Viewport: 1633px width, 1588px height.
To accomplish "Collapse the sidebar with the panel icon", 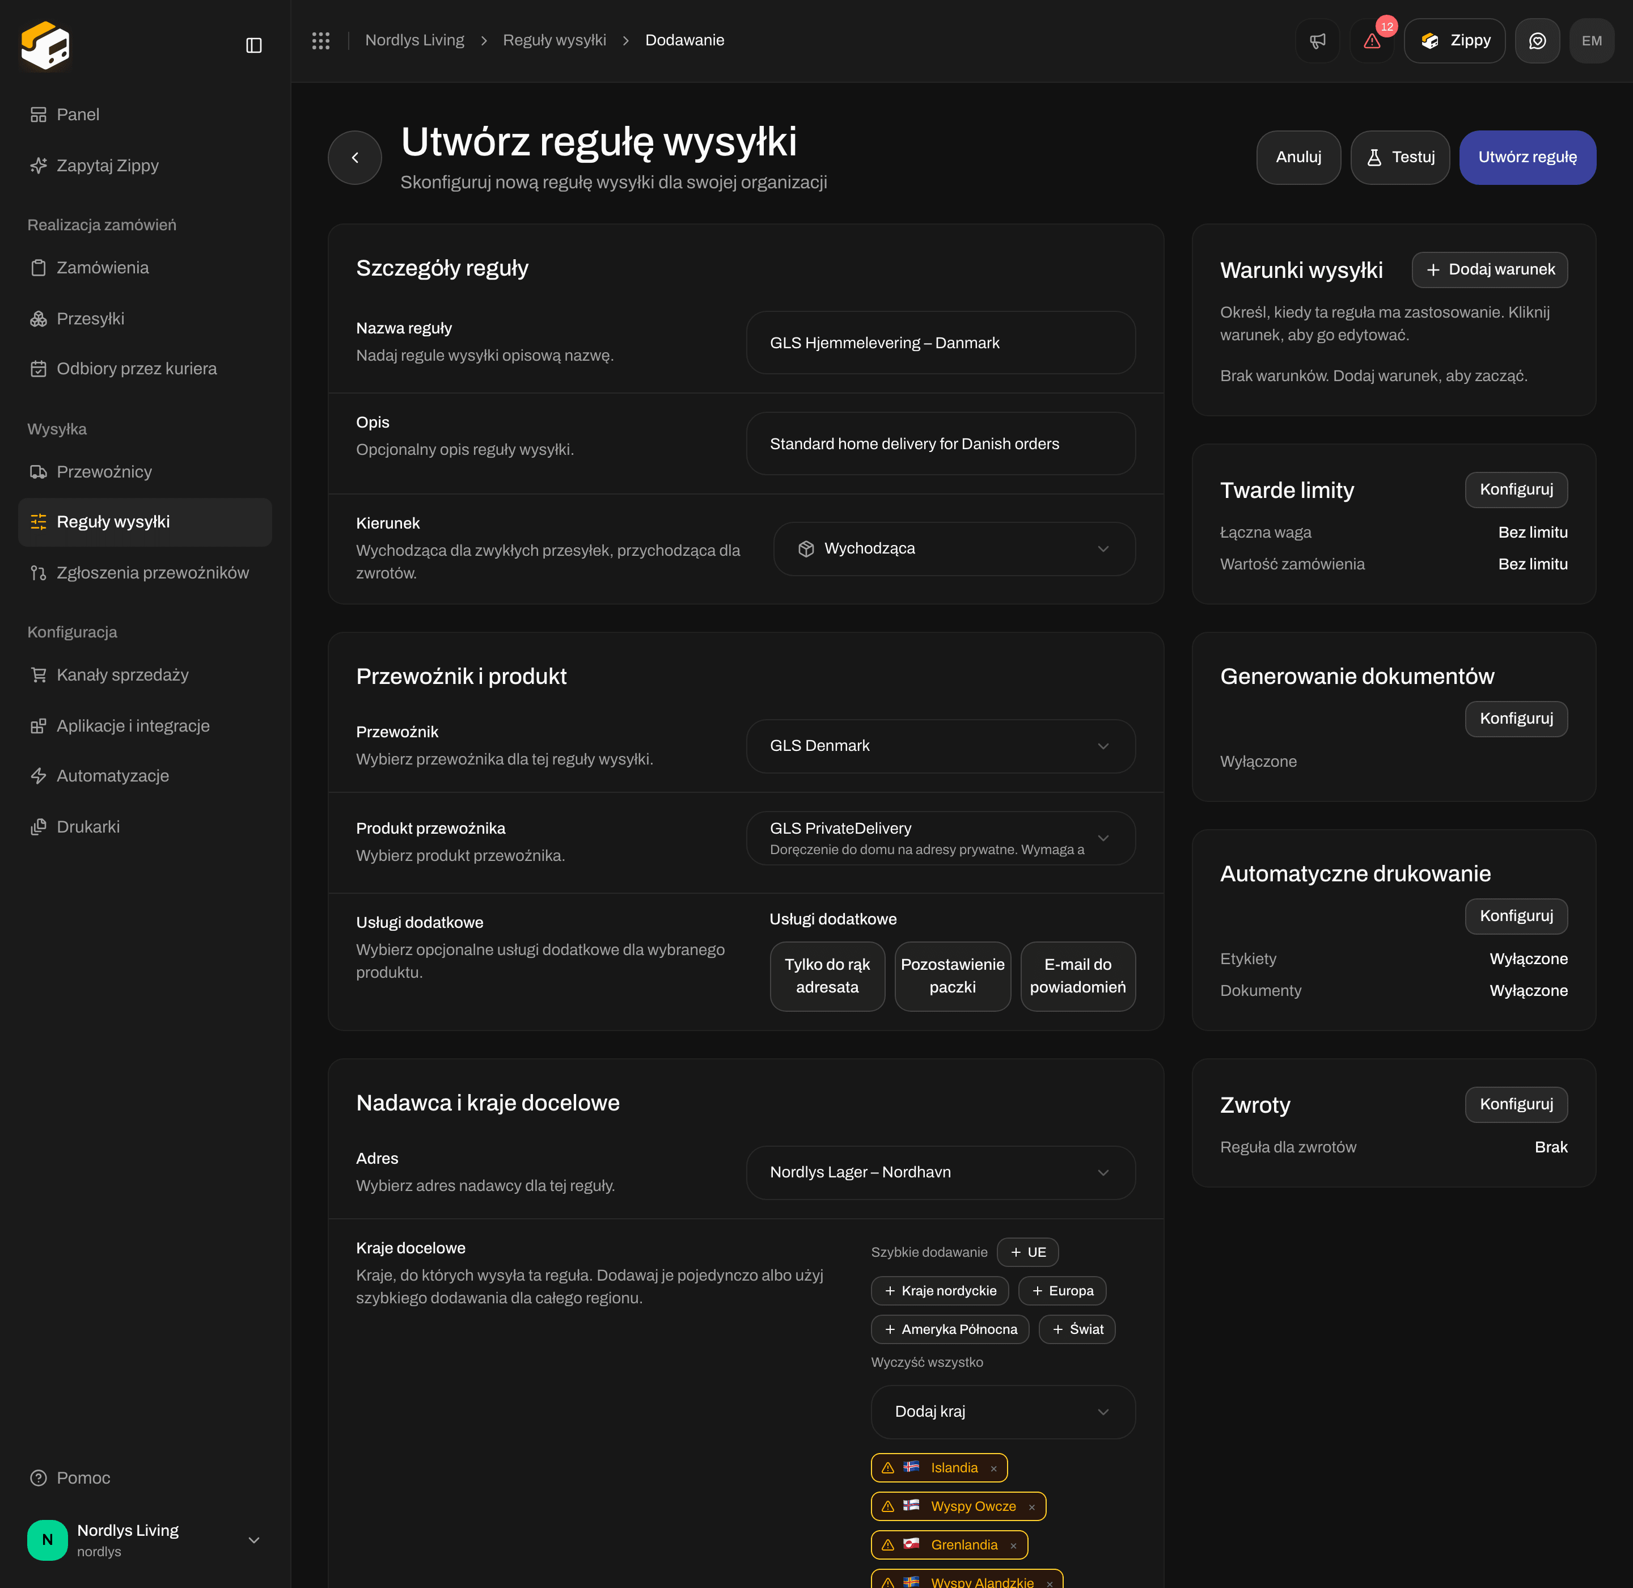I will pyautogui.click(x=253, y=45).
